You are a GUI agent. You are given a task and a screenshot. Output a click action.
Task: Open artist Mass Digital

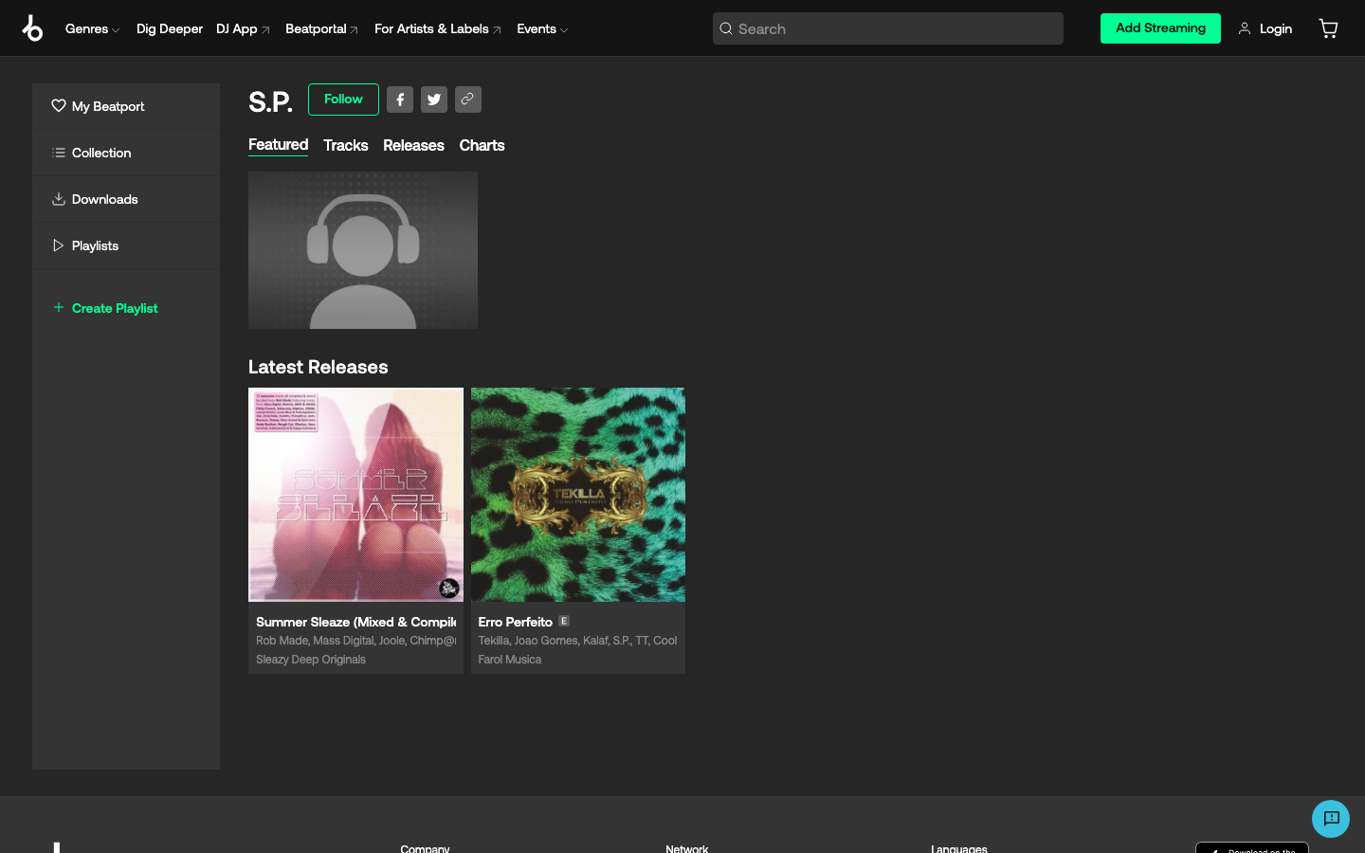[x=343, y=641]
